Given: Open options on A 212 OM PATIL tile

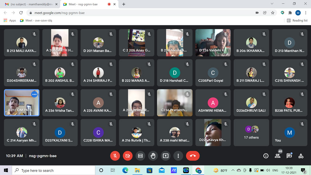Looking at the screenshot, I should (34, 94).
